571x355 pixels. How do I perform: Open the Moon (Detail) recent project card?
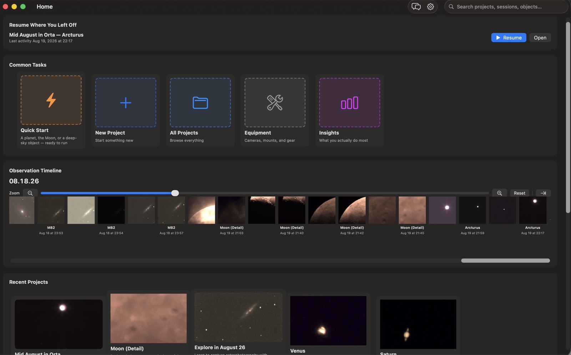point(148,323)
